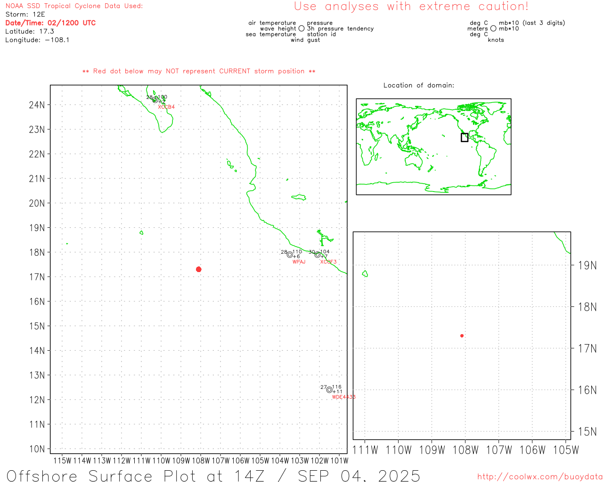603x482 pixels.
Task: Open the coolwx.com/buoydata link
Action: point(540,477)
